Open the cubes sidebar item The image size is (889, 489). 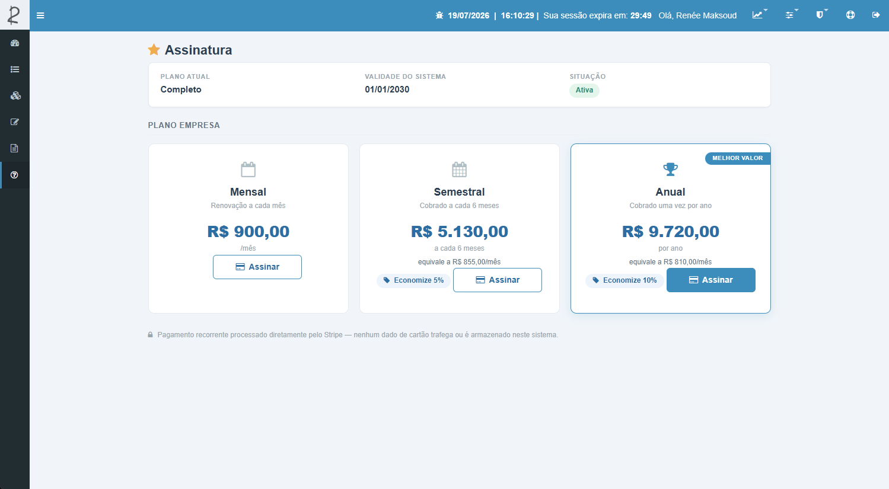15,95
